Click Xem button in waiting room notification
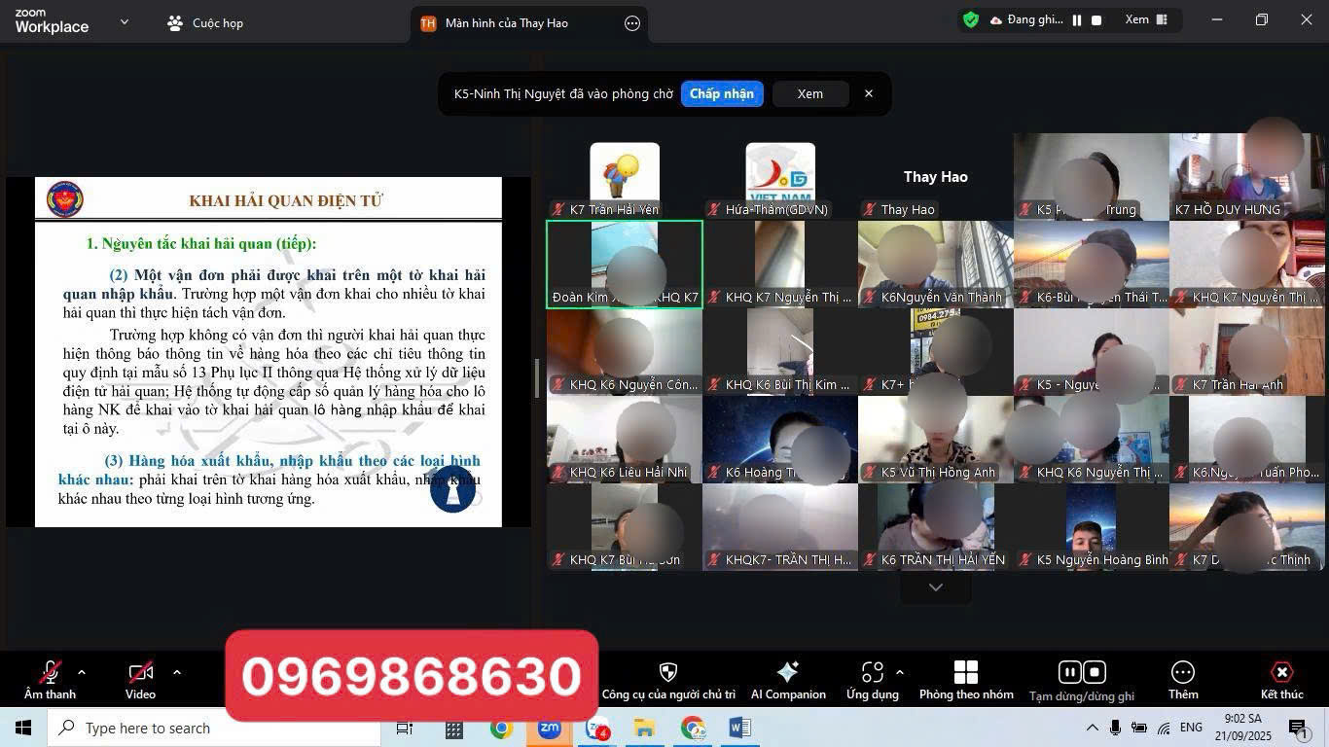 [809, 93]
